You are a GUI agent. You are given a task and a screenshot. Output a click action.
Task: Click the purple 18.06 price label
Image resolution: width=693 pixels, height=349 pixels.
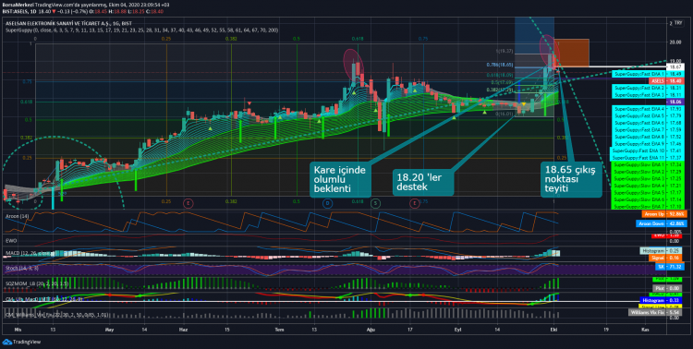[x=675, y=102]
